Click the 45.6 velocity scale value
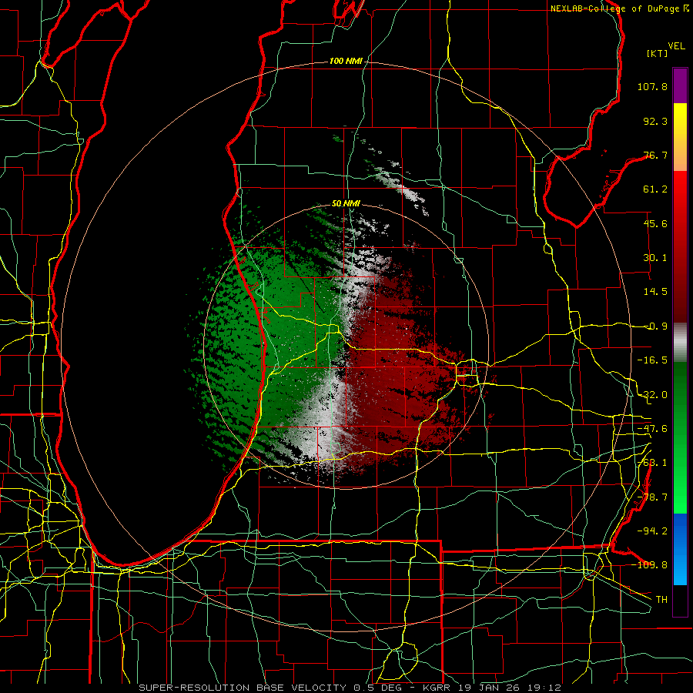The image size is (693, 693). tap(655, 223)
